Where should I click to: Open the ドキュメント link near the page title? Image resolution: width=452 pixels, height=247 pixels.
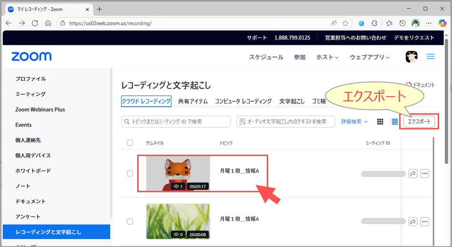(x=421, y=85)
